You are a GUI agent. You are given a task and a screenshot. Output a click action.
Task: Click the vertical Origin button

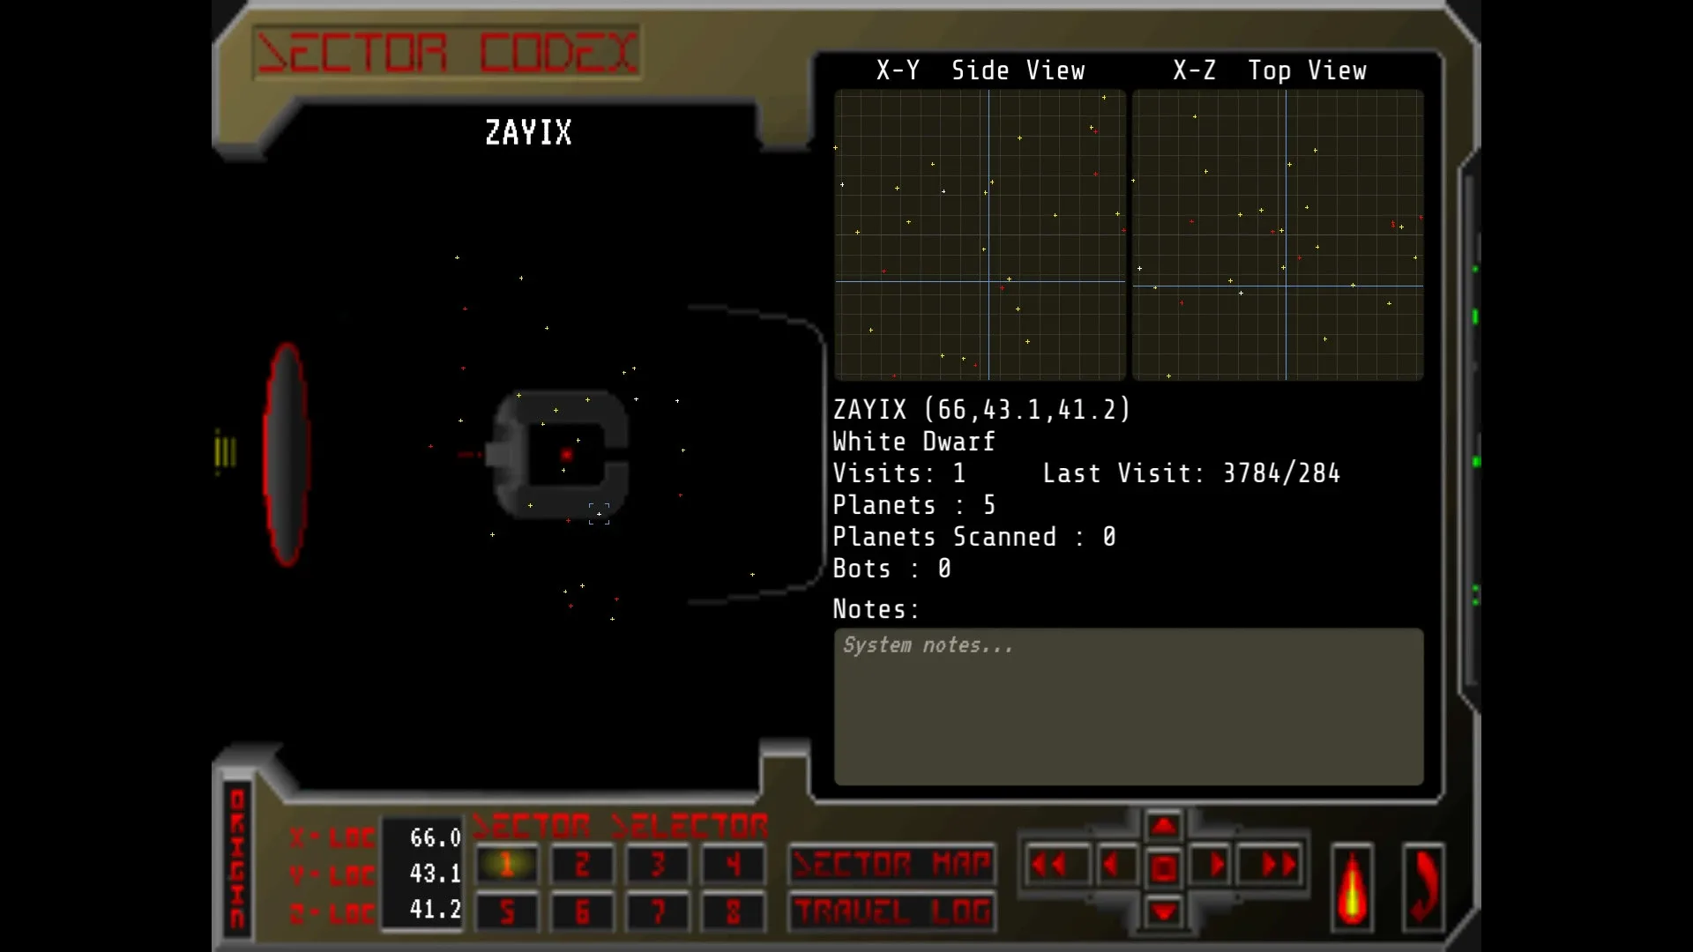click(x=237, y=859)
